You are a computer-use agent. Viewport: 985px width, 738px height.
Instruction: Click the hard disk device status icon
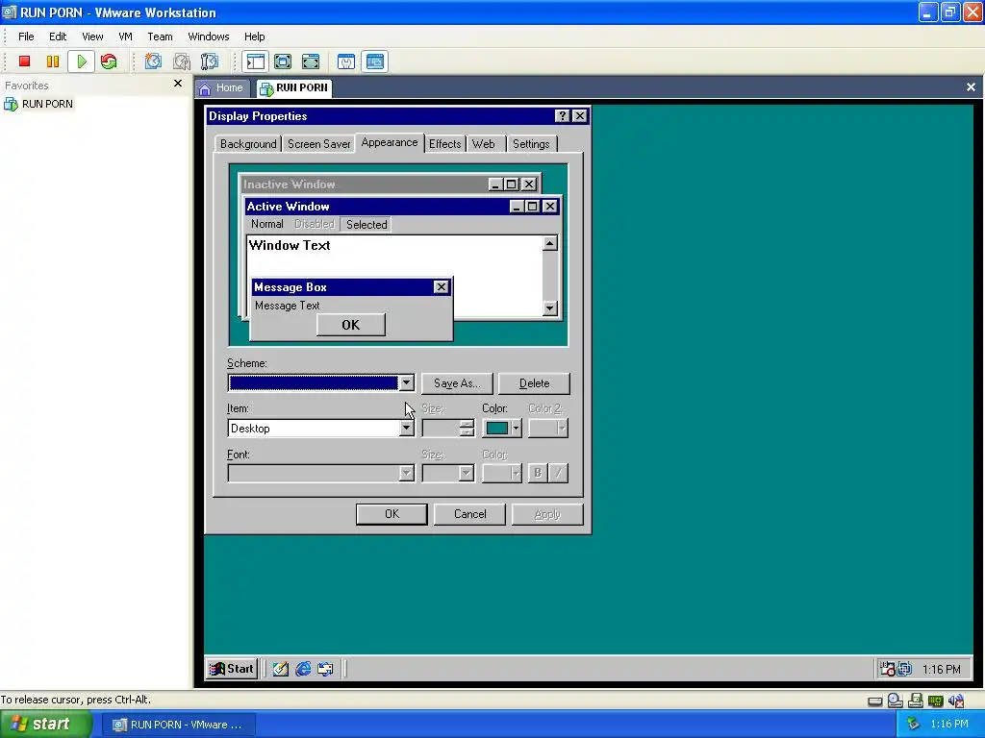(874, 701)
